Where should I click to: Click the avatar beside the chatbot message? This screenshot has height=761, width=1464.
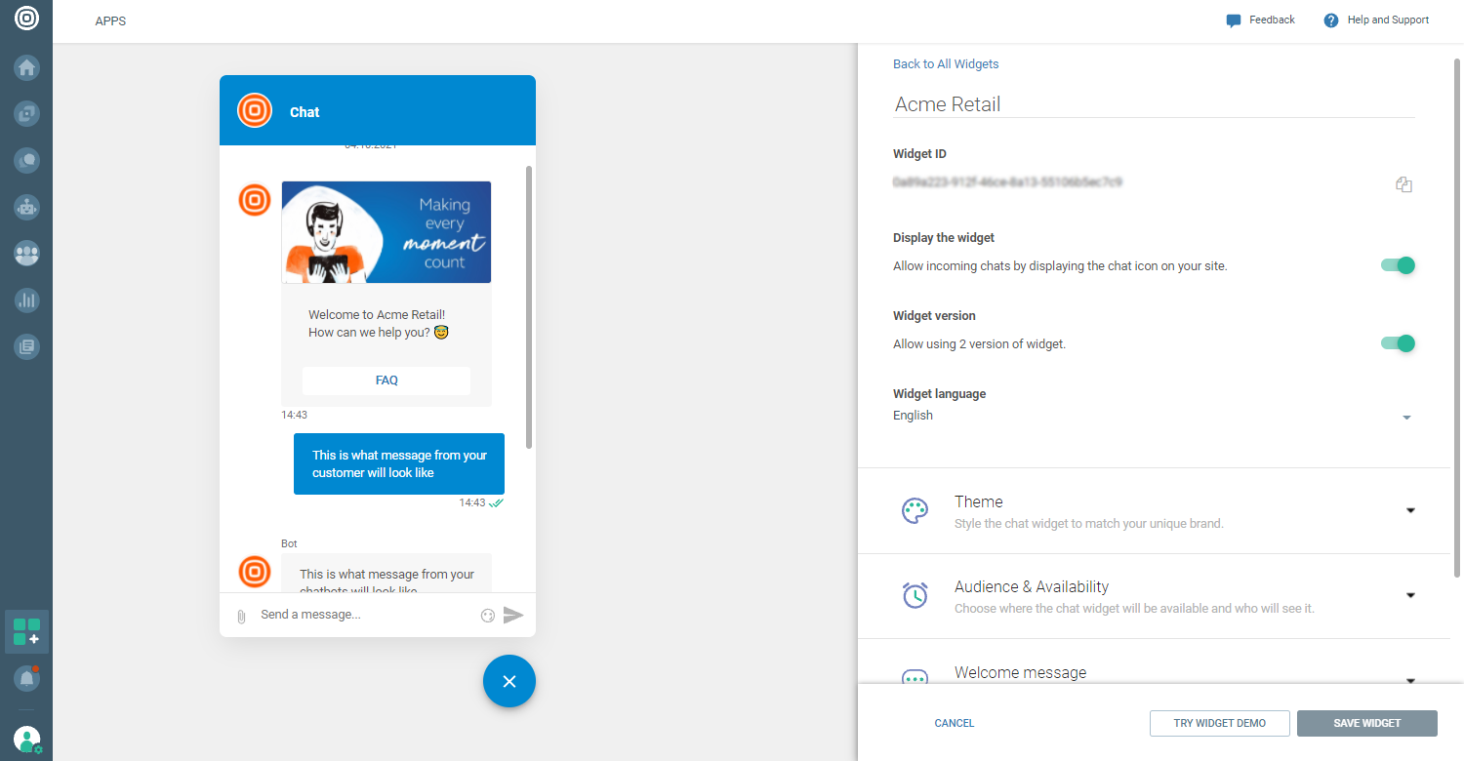255,571
